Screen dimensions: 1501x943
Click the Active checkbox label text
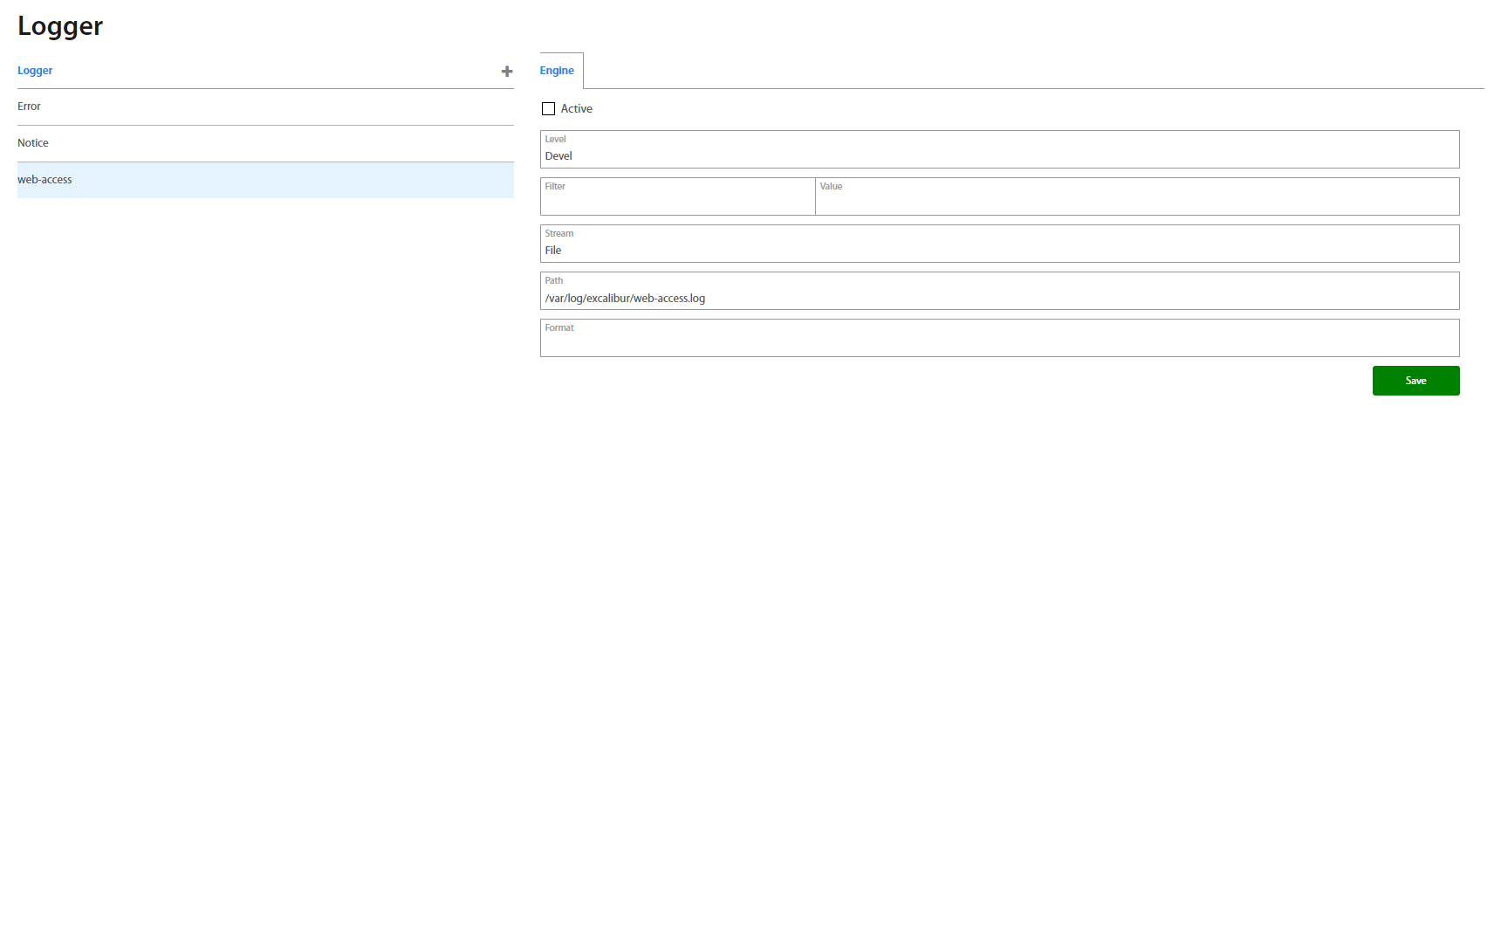576,109
